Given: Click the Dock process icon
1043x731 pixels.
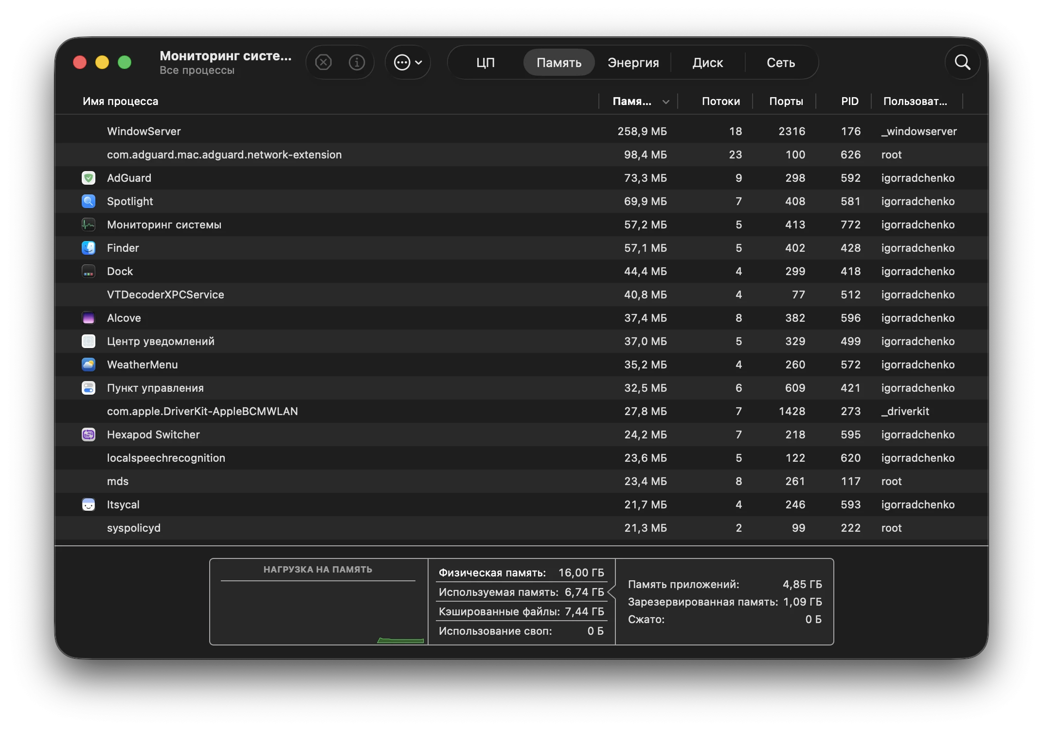Looking at the screenshot, I should [x=89, y=271].
